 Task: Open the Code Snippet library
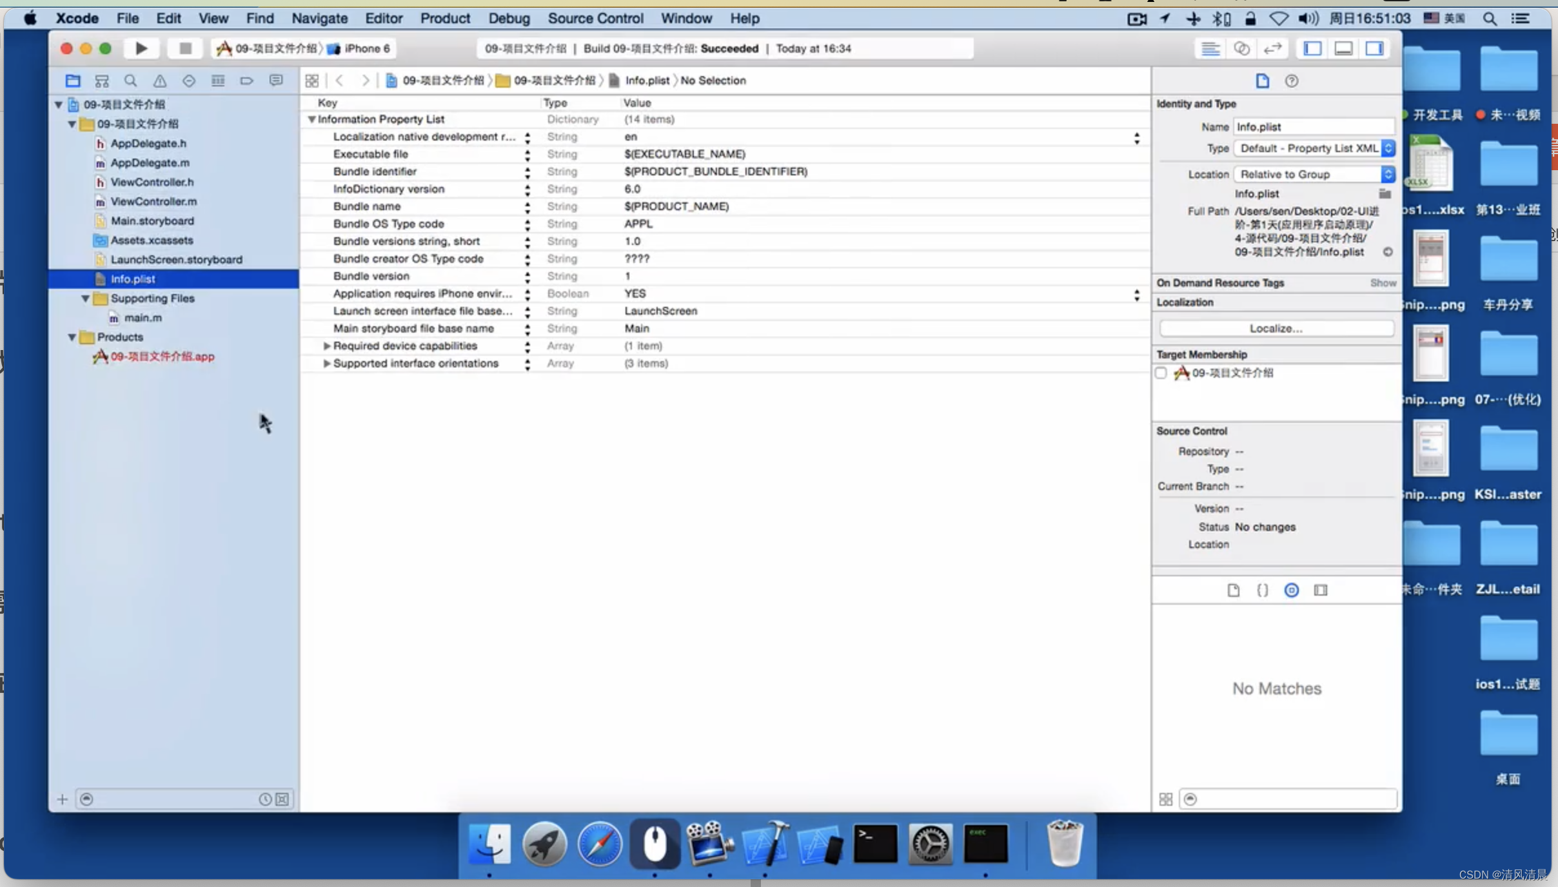pos(1262,590)
